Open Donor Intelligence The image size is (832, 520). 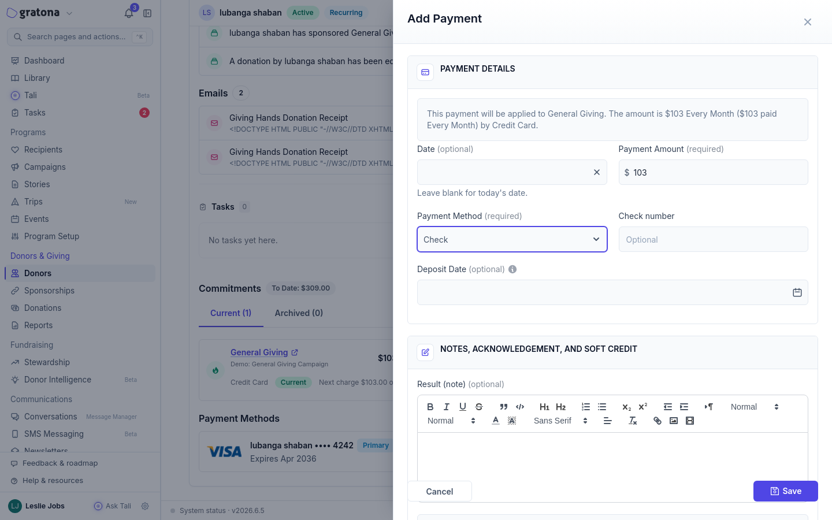pos(80,380)
